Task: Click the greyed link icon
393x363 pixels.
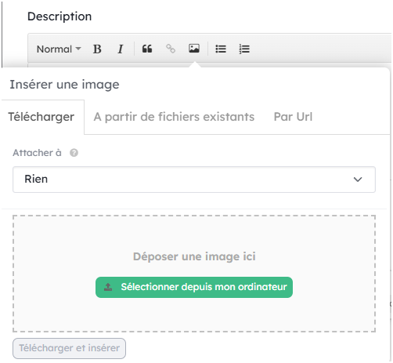Action: pyautogui.click(x=171, y=49)
